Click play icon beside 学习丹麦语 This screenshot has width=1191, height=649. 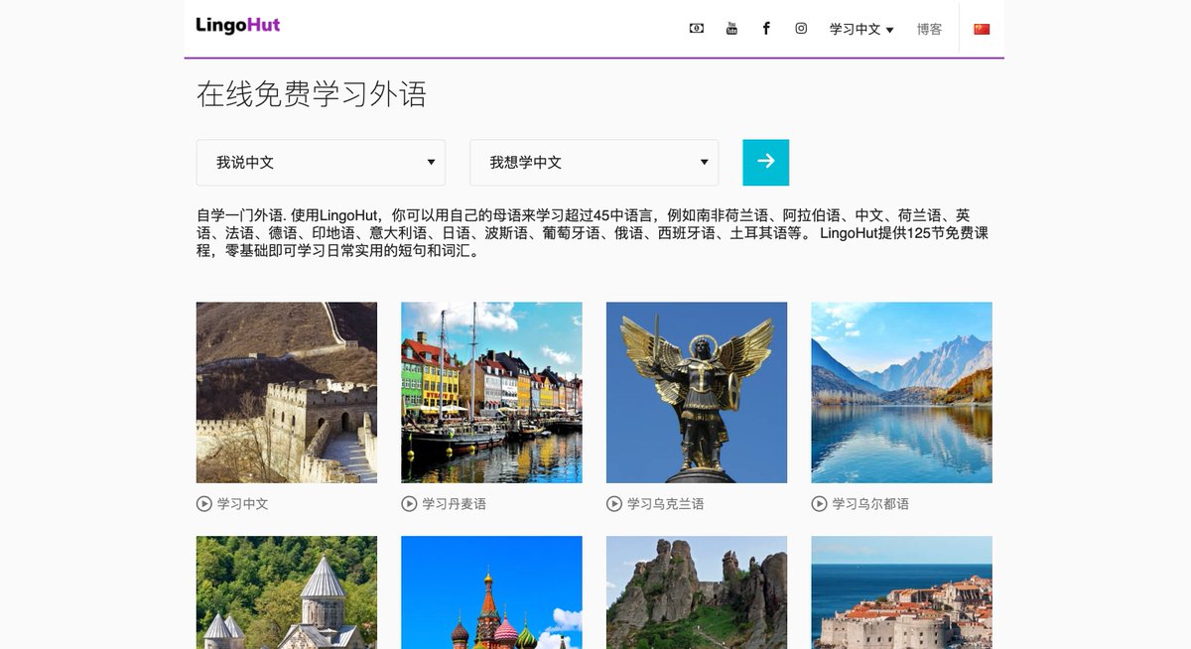pos(409,504)
